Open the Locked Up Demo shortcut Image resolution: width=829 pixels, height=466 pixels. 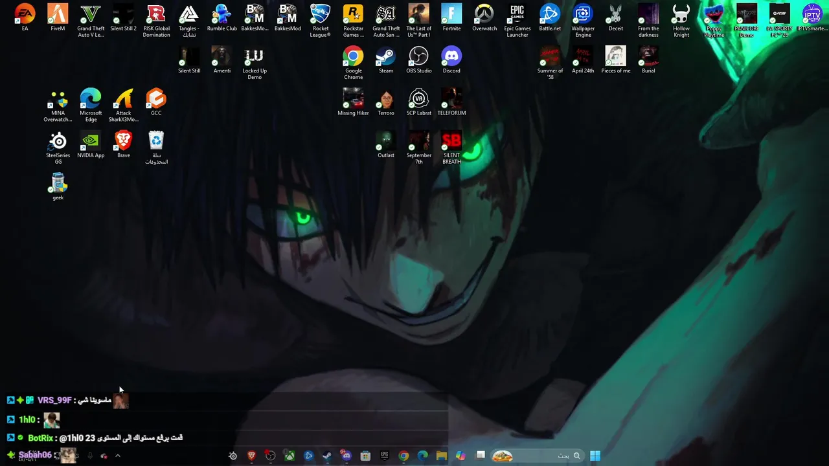[255, 63]
